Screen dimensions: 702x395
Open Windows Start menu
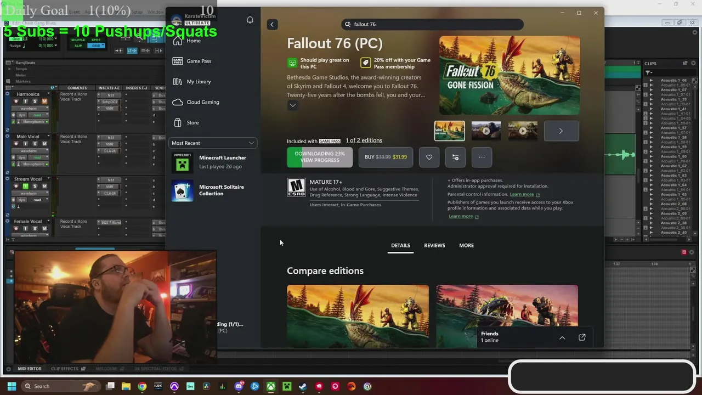tap(12, 386)
